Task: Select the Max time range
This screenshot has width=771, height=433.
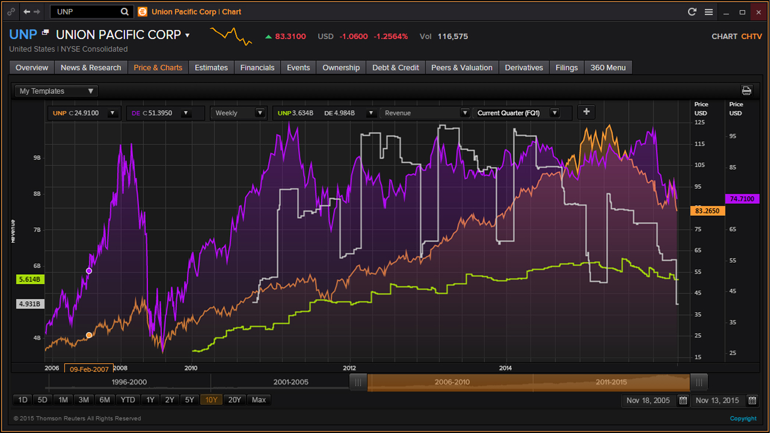Action: [259, 400]
